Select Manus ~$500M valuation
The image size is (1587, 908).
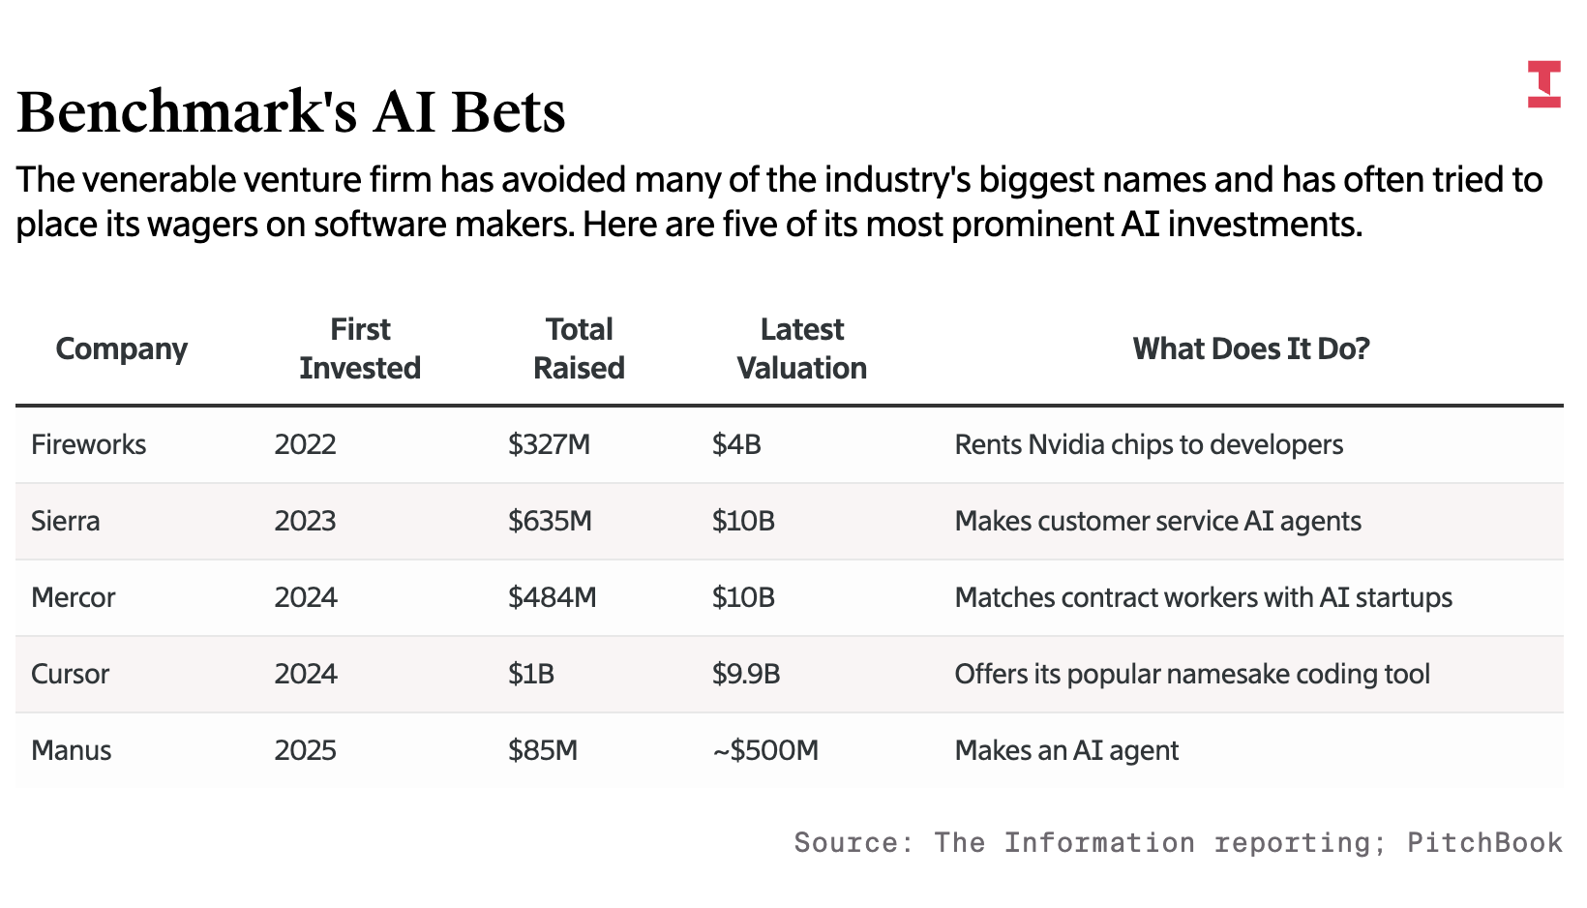[764, 750]
